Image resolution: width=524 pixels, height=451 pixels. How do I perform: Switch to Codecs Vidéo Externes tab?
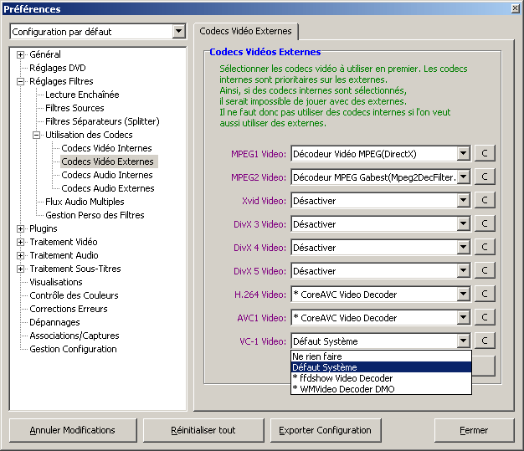(x=245, y=31)
